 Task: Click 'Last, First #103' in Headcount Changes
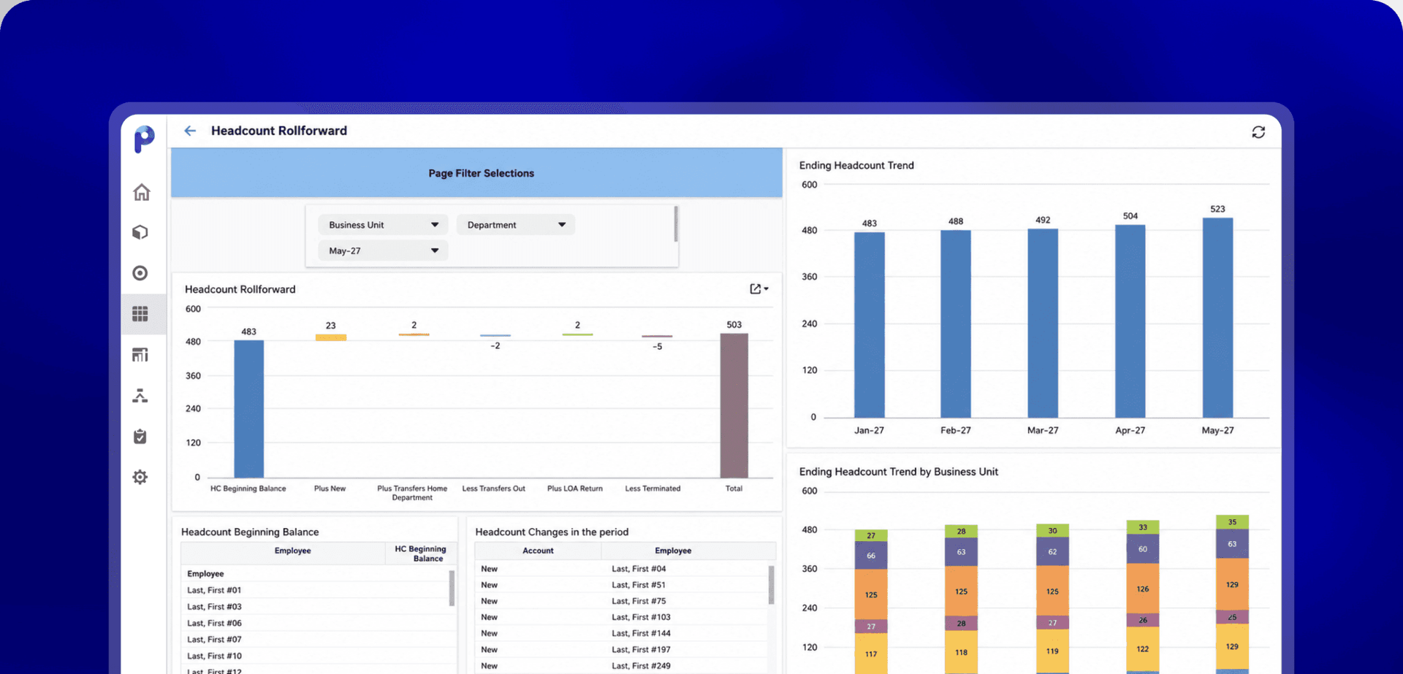pyautogui.click(x=641, y=617)
